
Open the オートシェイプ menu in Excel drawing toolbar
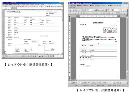[15, 56]
